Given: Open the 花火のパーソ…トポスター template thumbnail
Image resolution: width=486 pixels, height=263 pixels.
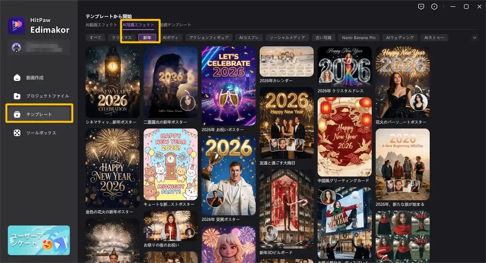Looking at the screenshot, I should [403, 82].
